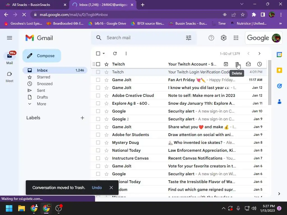Show the hidden side panel arrow
Image resolution: width=287 pixels, height=215 pixels.
click(279, 194)
